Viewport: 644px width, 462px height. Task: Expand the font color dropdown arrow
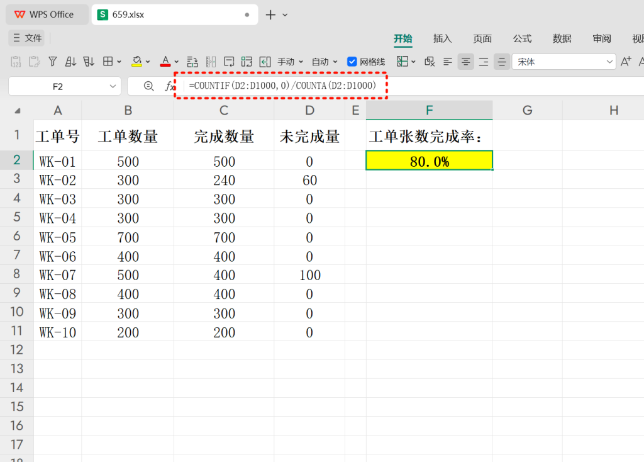pyautogui.click(x=176, y=62)
